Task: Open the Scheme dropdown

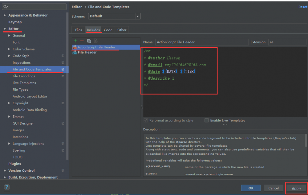Action: (x=138, y=16)
